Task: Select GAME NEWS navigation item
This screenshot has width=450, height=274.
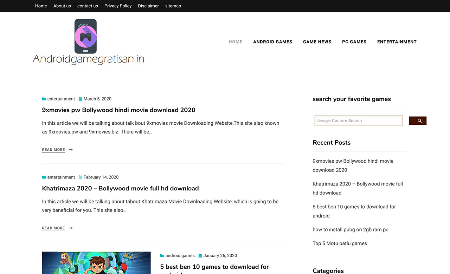Action: pyautogui.click(x=317, y=42)
